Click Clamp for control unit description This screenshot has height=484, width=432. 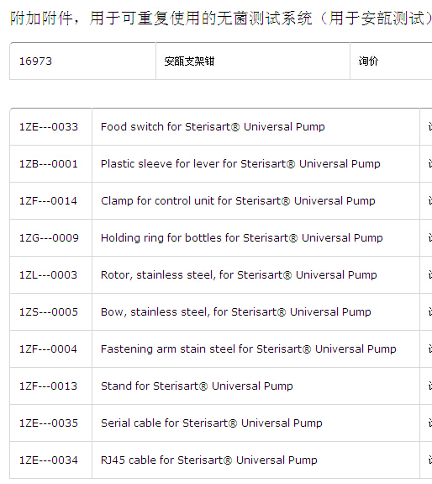coord(238,201)
